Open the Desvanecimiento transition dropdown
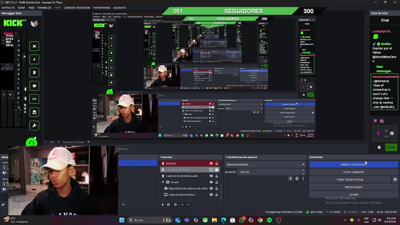400x225 pixels. tap(265, 164)
